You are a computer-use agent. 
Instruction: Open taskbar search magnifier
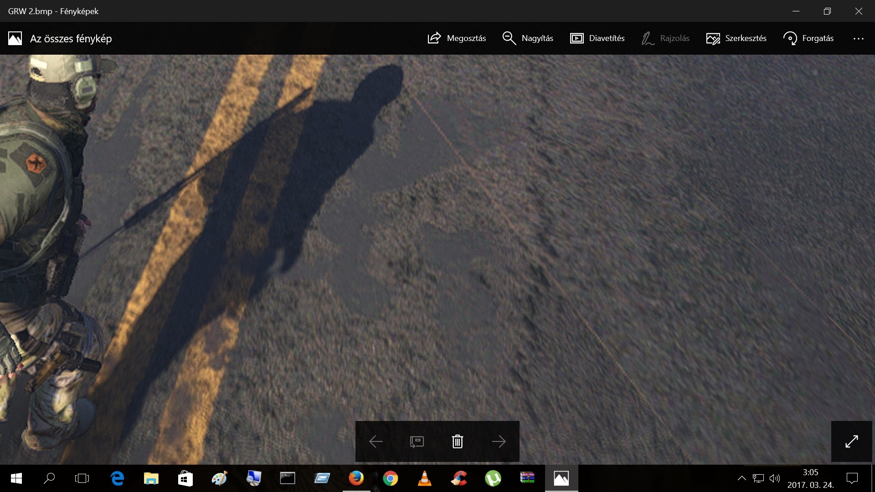49,478
